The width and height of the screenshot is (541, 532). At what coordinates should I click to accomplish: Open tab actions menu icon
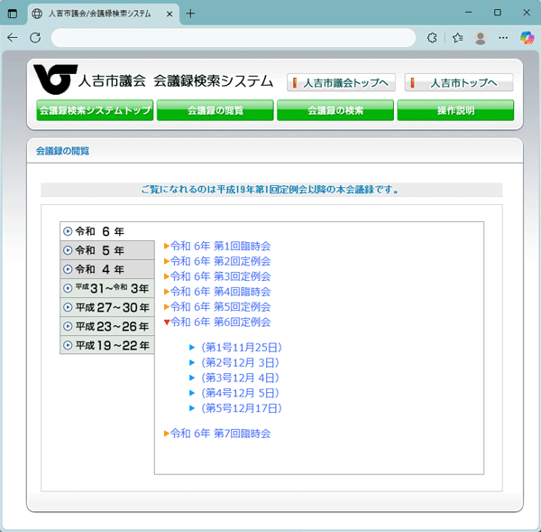[13, 14]
